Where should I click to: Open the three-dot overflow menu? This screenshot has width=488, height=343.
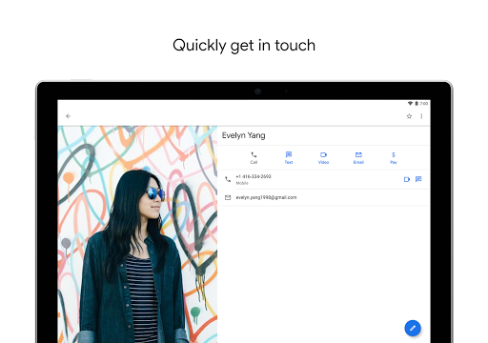pyautogui.click(x=421, y=116)
